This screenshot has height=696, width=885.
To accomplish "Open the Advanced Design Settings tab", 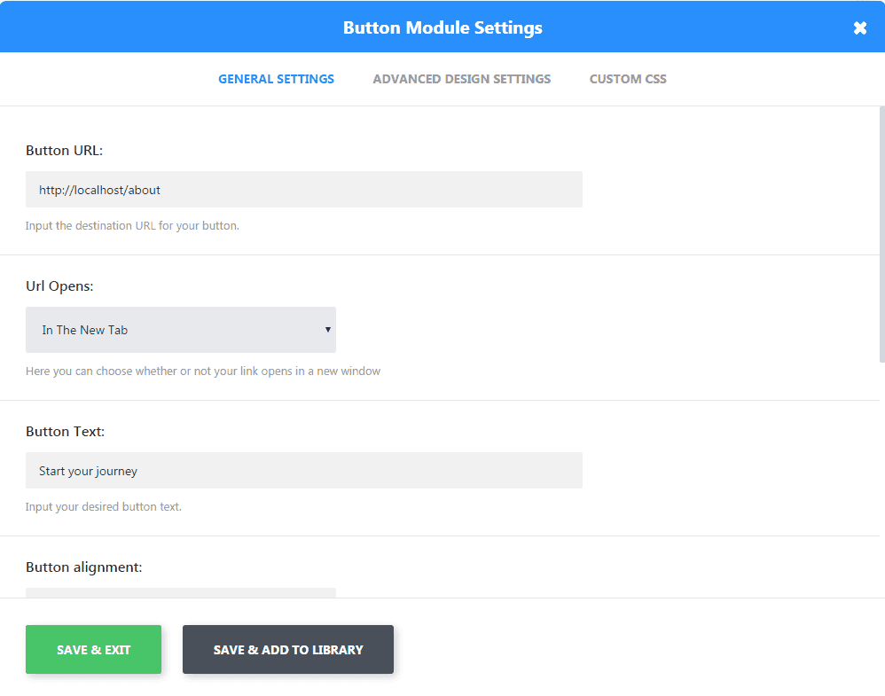I will click(461, 79).
